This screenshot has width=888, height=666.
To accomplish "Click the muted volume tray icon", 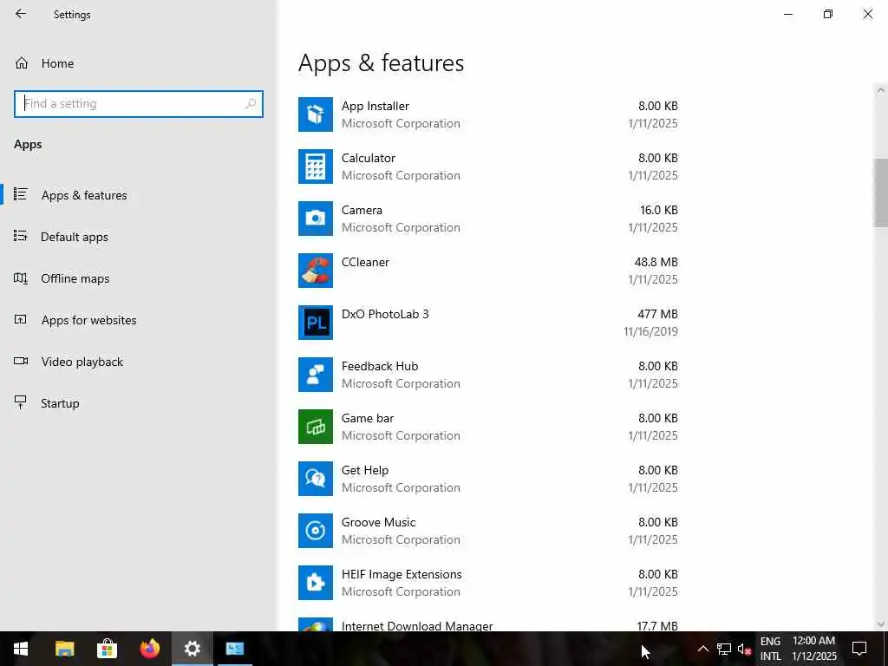I will [x=744, y=649].
